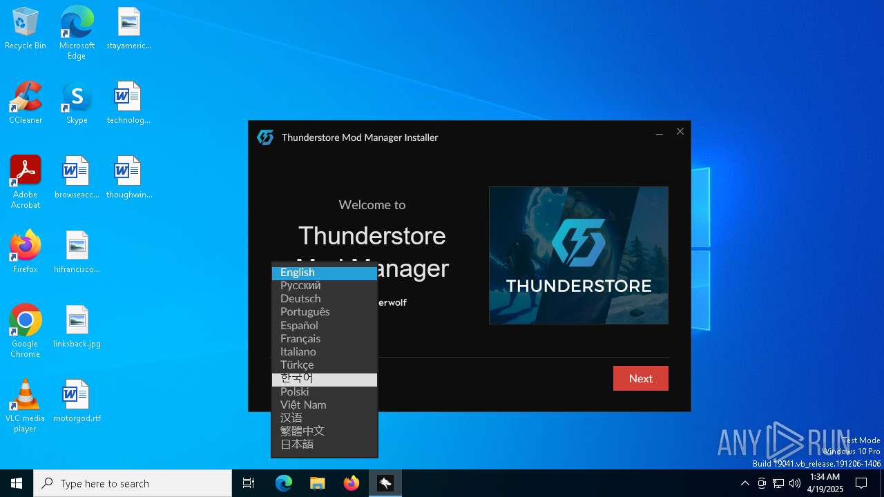The width and height of the screenshot is (884, 497).
Task: Click the Thunderstore banner image
Action: coord(579,255)
